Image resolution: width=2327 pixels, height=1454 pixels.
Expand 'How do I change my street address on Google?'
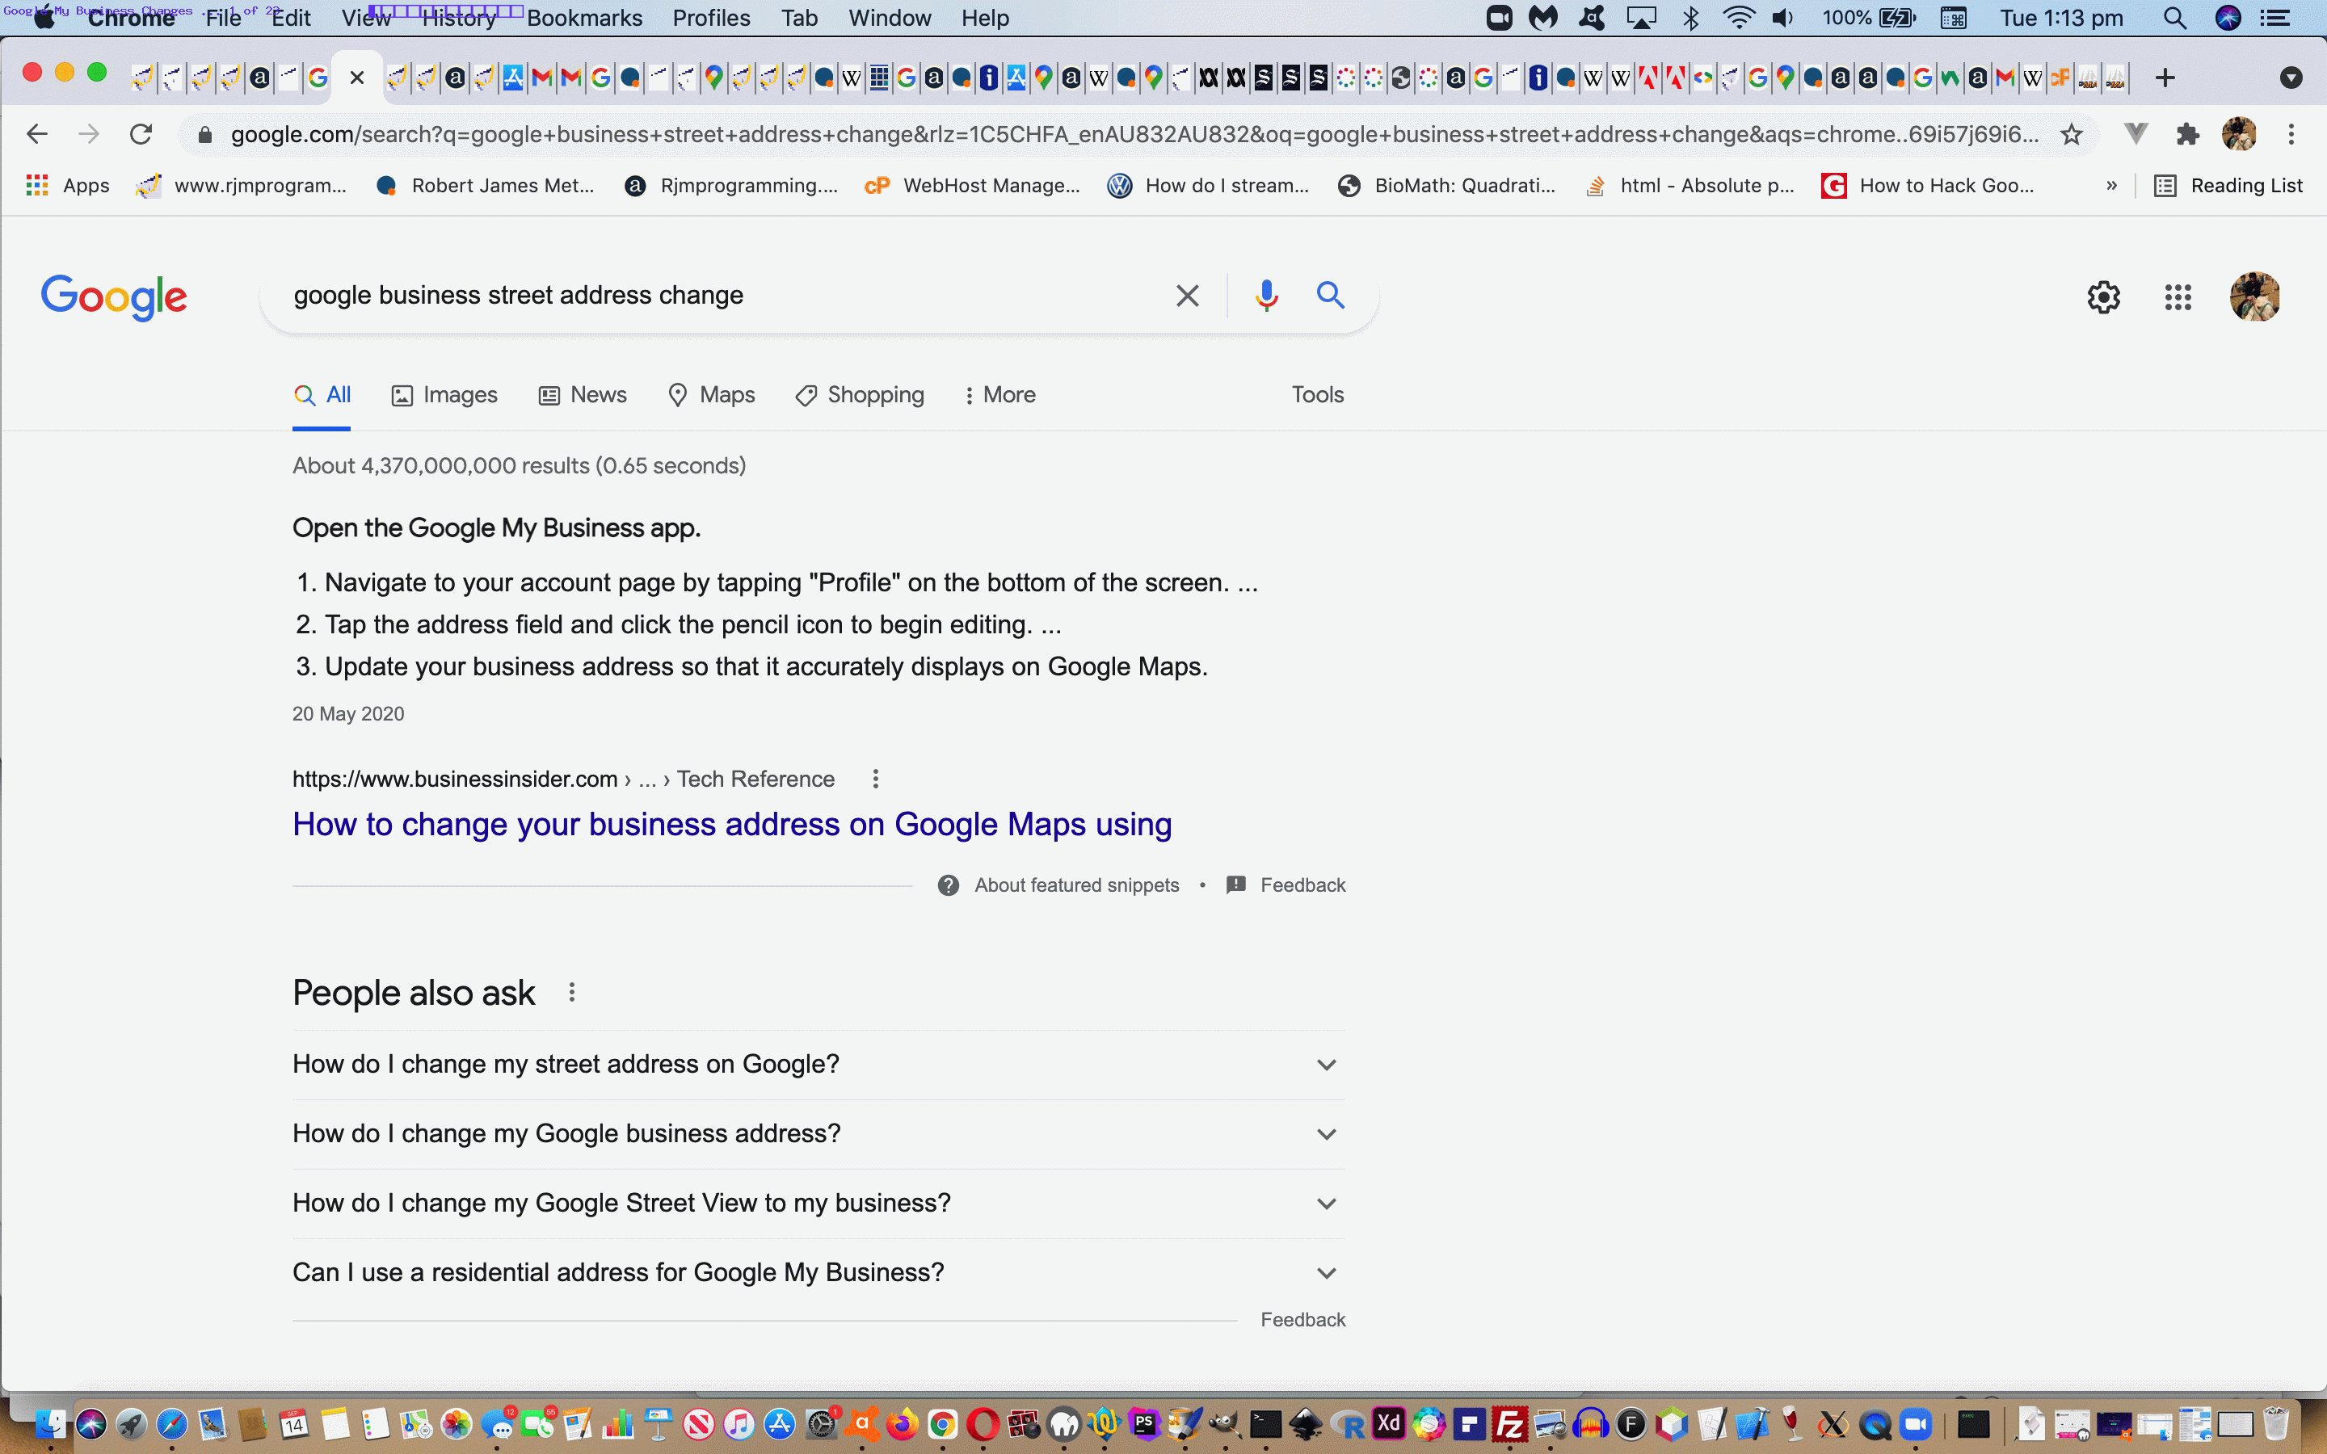click(x=818, y=1065)
